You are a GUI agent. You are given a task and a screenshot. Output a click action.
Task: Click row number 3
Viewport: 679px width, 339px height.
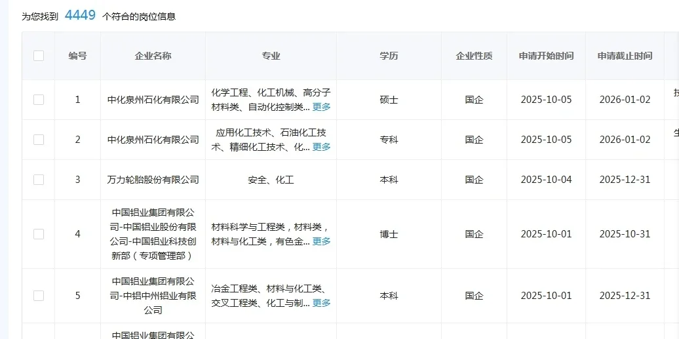[x=77, y=180]
